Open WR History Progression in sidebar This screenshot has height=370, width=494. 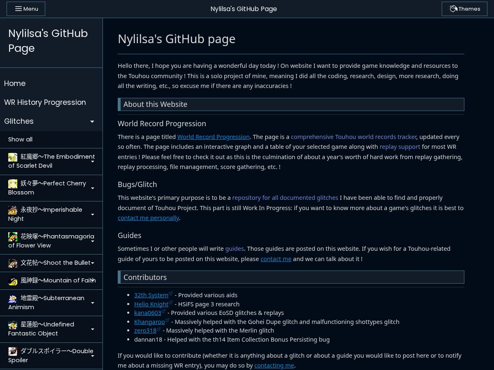pyautogui.click(x=51, y=102)
